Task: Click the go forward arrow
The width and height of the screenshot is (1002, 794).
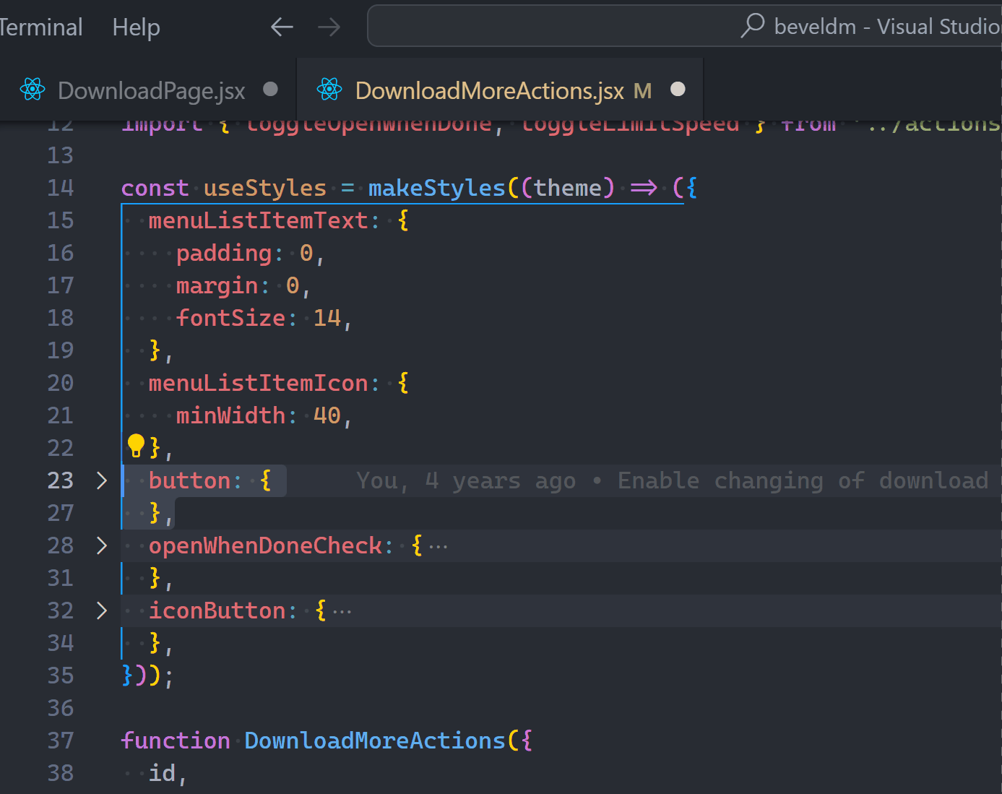Action: click(329, 27)
